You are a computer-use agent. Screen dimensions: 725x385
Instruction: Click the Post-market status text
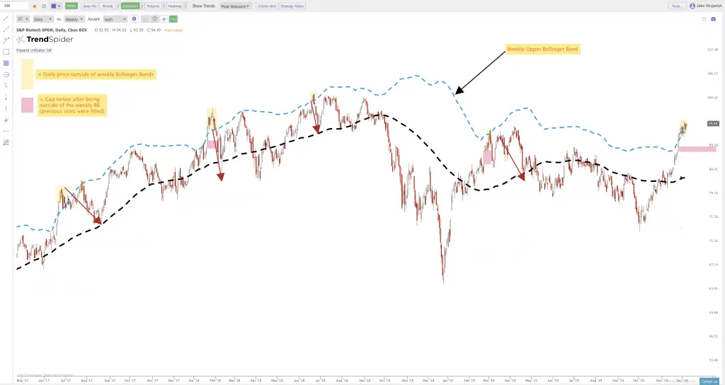[173, 30]
